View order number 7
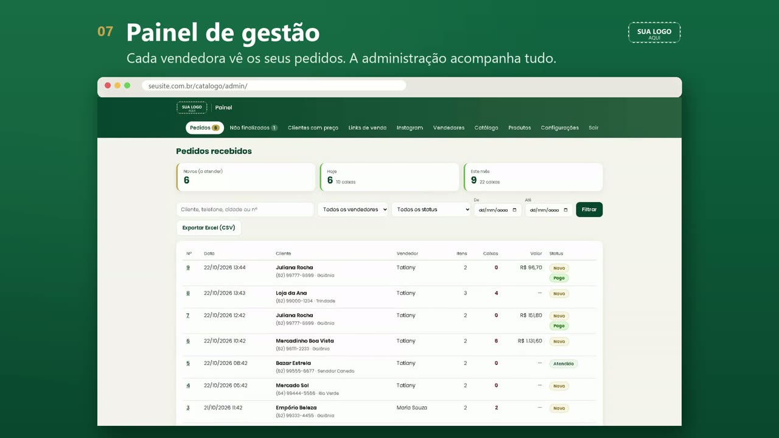Viewport: 779px width, 438px height. click(x=188, y=315)
